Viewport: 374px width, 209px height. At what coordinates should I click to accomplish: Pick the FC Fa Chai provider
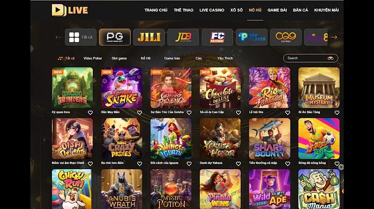point(217,37)
